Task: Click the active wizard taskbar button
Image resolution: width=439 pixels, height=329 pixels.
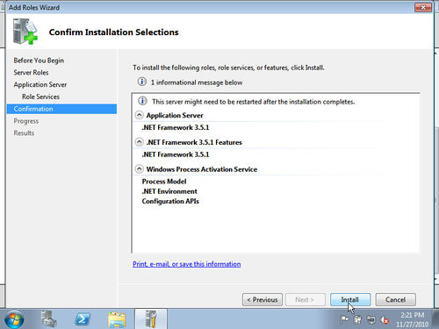Action: click(151, 319)
